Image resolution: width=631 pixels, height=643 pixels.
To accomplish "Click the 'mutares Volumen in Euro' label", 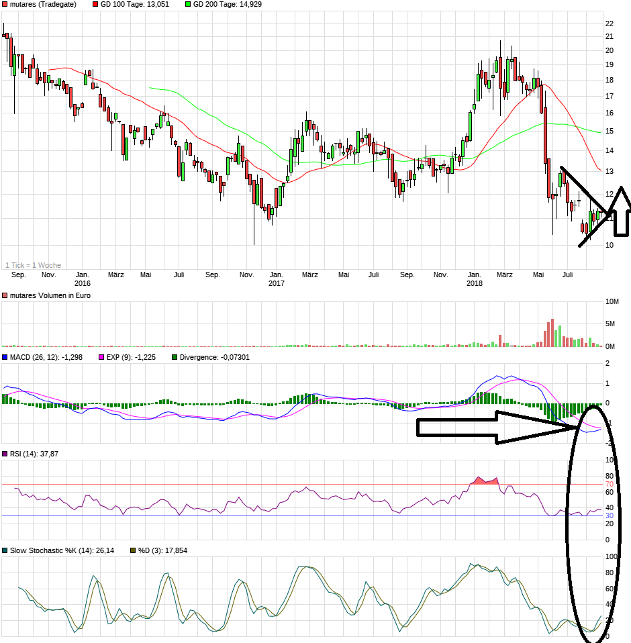I will point(50,296).
